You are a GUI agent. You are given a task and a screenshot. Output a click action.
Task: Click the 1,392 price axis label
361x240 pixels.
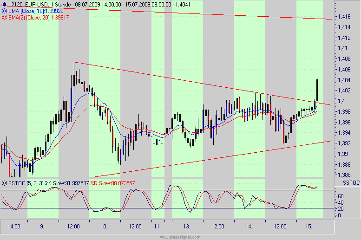[344, 143]
